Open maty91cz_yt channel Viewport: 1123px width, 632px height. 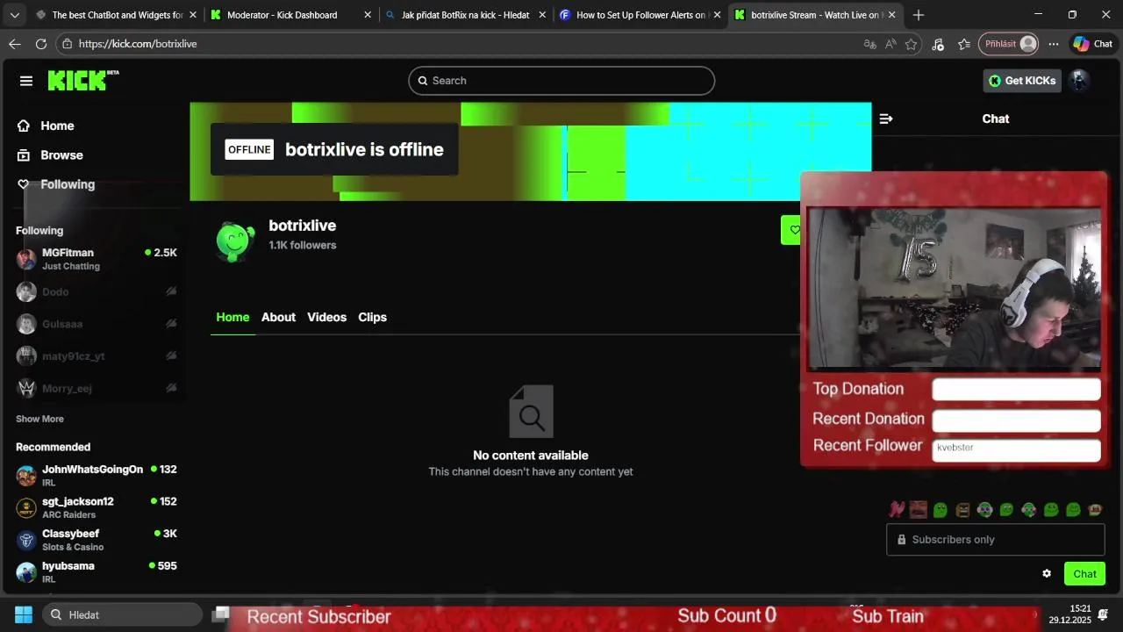[97, 355]
